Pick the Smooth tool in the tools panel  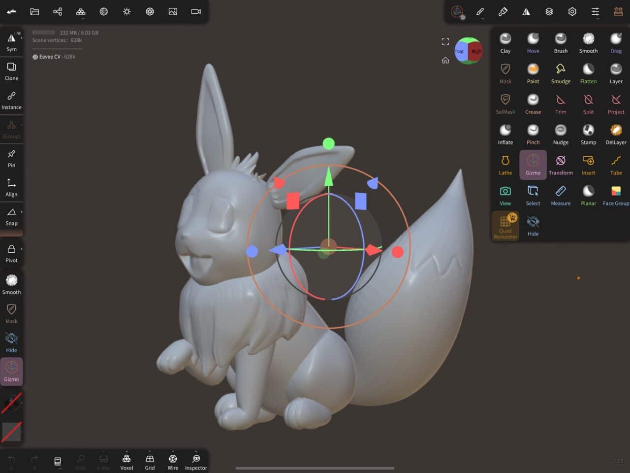coord(588,43)
